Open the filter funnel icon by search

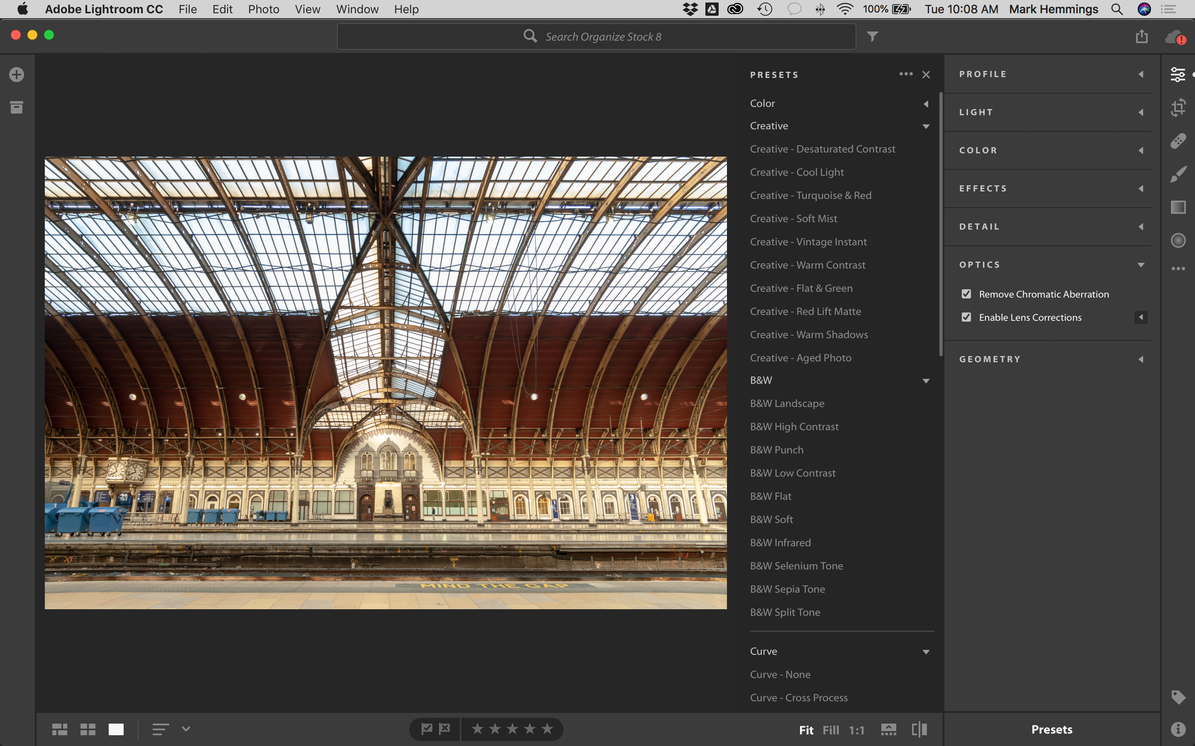[x=873, y=36]
